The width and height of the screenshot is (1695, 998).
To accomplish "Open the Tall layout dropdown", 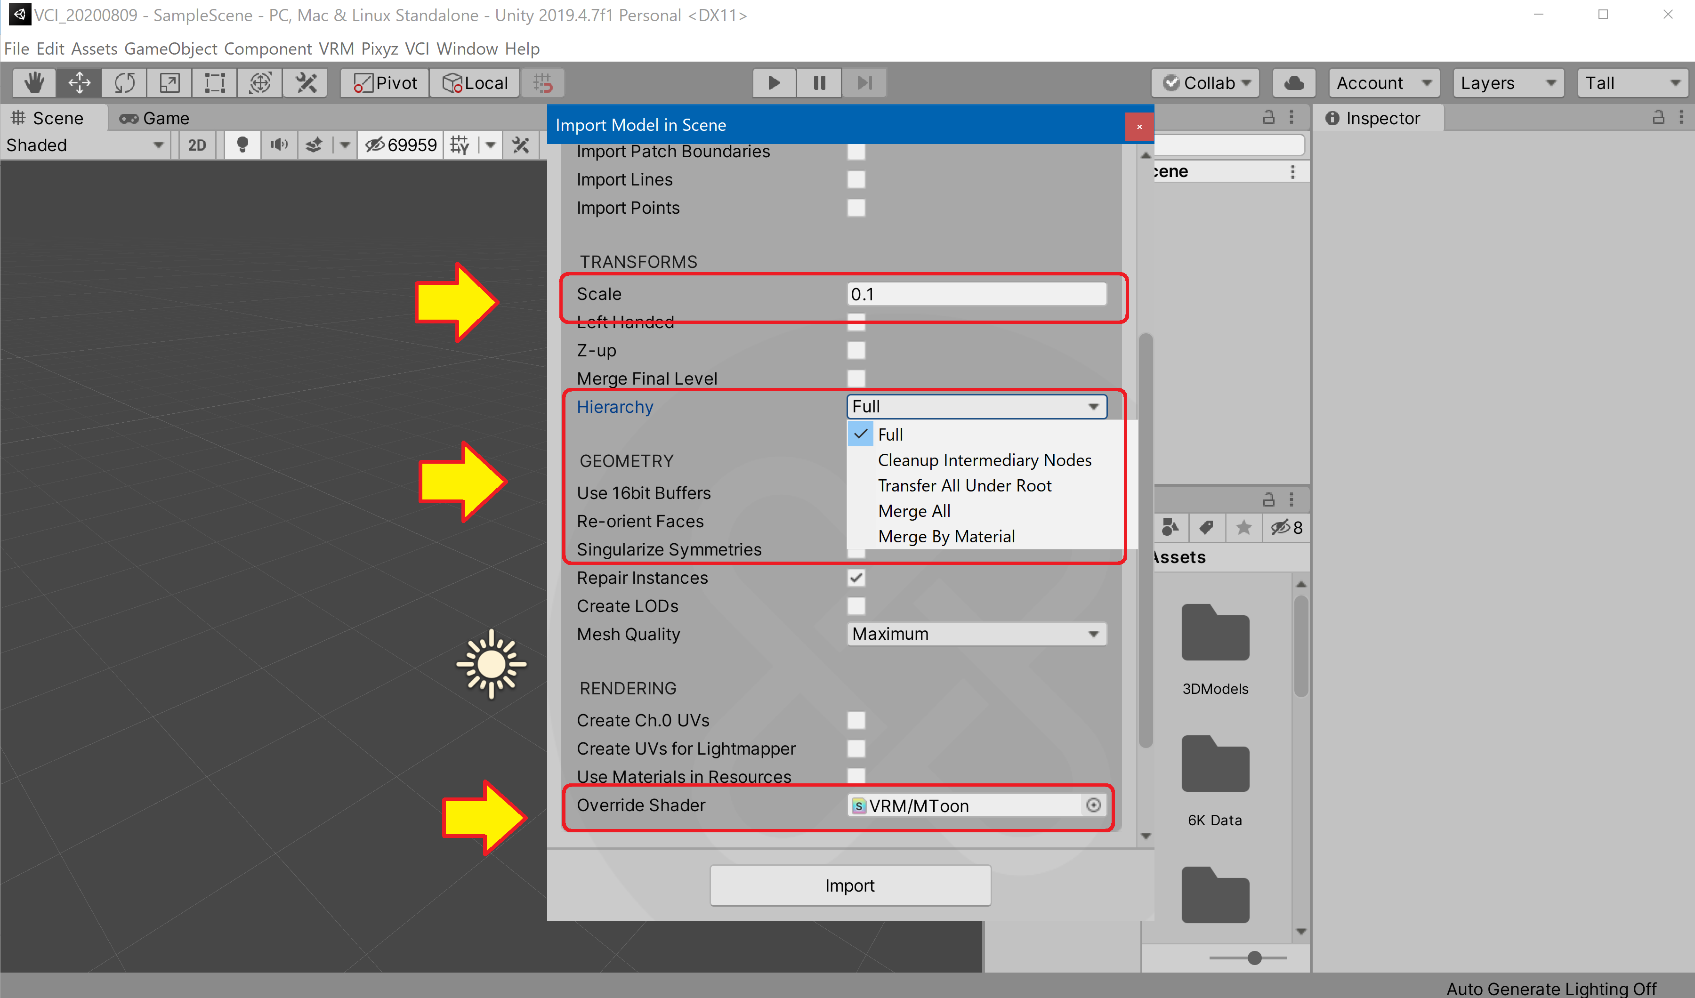I will pyautogui.click(x=1632, y=83).
